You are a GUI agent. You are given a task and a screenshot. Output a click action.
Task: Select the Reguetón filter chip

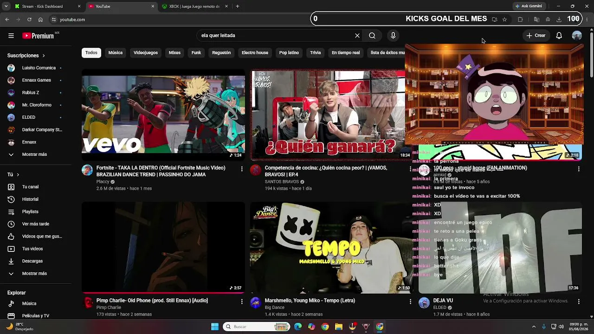coord(221,53)
